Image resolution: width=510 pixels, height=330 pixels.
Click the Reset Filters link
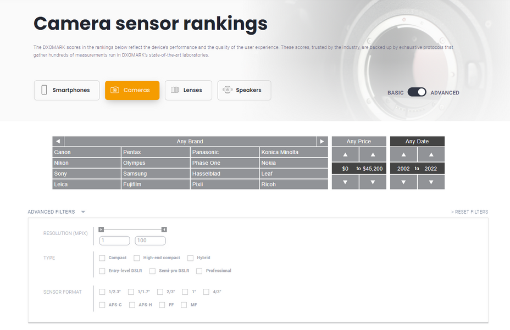pos(470,211)
